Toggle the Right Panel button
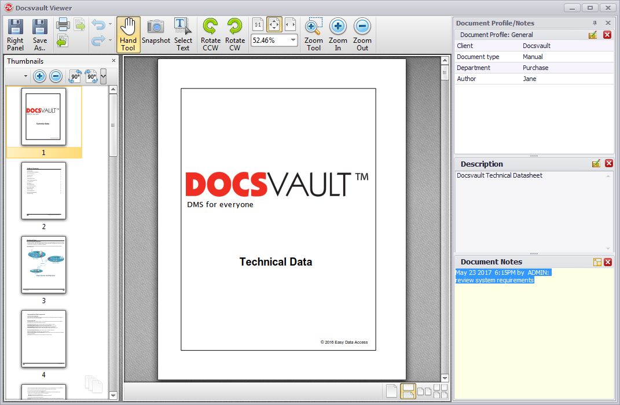The height and width of the screenshot is (405, 620). (16, 35)
